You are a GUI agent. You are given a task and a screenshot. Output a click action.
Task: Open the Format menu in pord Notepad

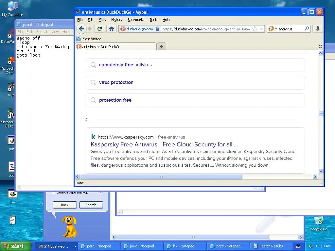click(x=42, y=32)
